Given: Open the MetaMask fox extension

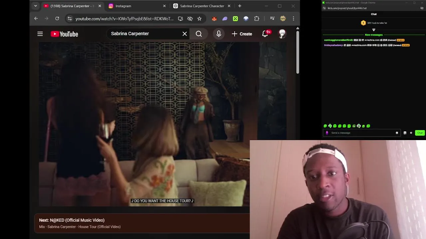Looking at the screenshot, I should pyautogui.click(x=214, y=19).
